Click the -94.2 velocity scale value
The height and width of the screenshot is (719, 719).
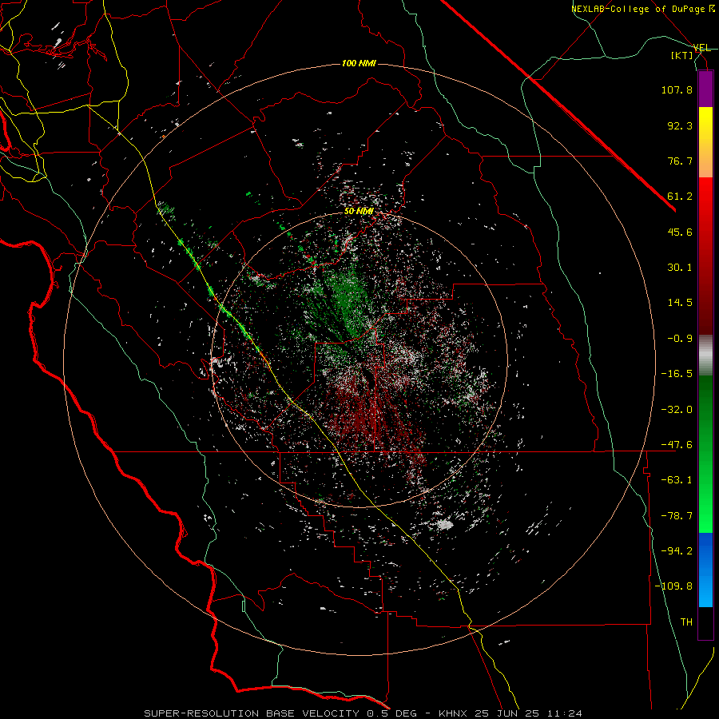[x=677, y=551]
